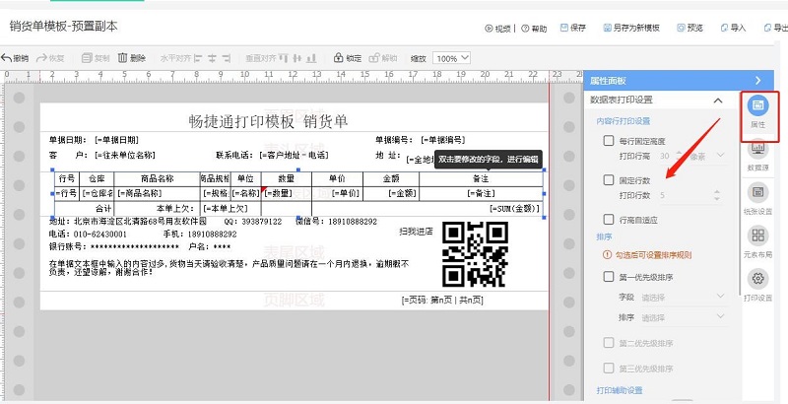Select the 银行账号 text line
The width and height of the screenshot is (788, 404).
tap(140, 246)
